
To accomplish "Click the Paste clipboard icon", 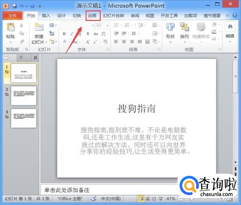I will pyautogui.click(x=11, y=27).
